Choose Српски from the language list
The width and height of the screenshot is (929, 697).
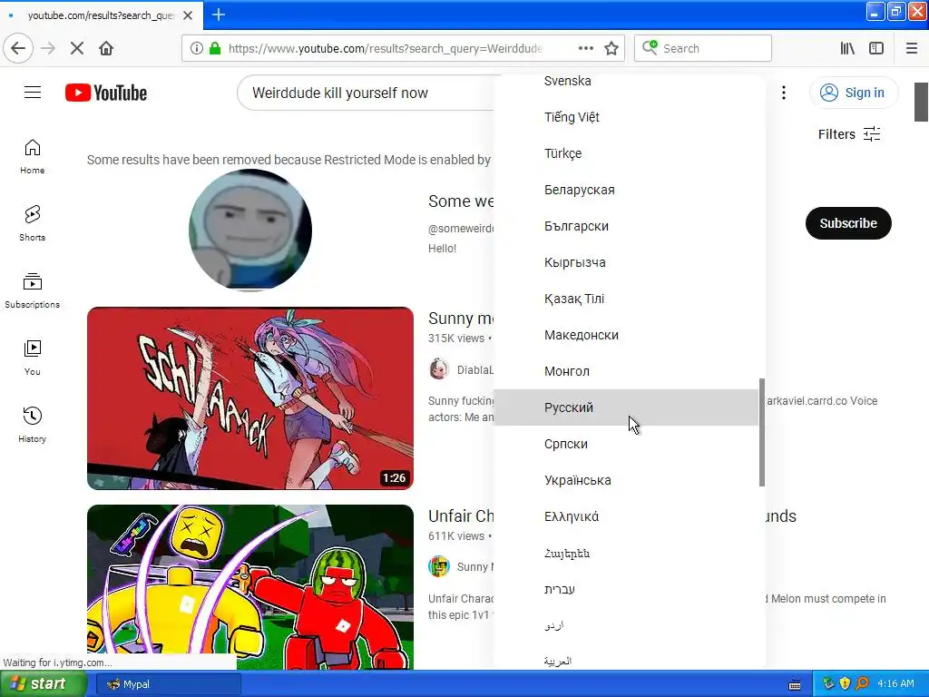[626, 444]
